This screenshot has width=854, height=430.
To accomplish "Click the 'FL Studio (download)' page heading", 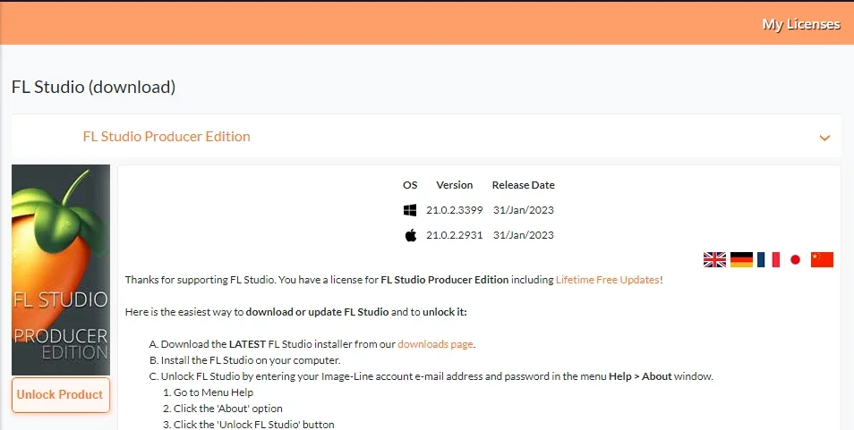I will pyautogui.click(x=94, y=87).
